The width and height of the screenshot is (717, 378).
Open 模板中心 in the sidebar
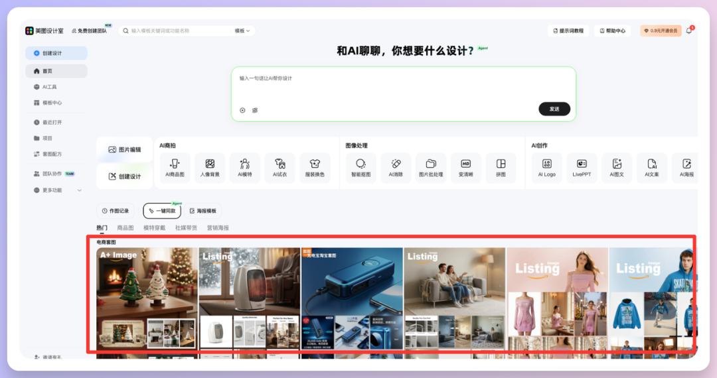pyautogui.click(x=52, y=103)
